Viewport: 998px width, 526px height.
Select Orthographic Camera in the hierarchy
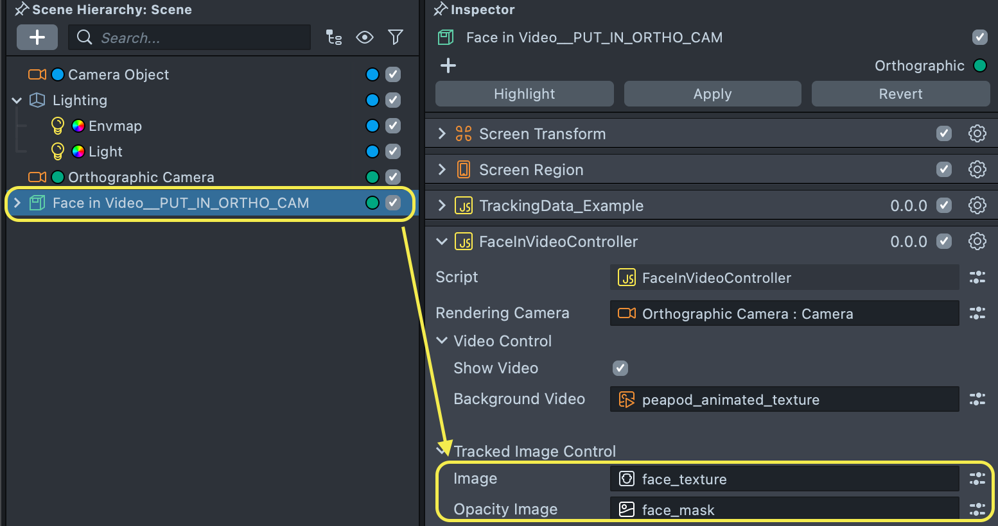[x=141, y=177]
